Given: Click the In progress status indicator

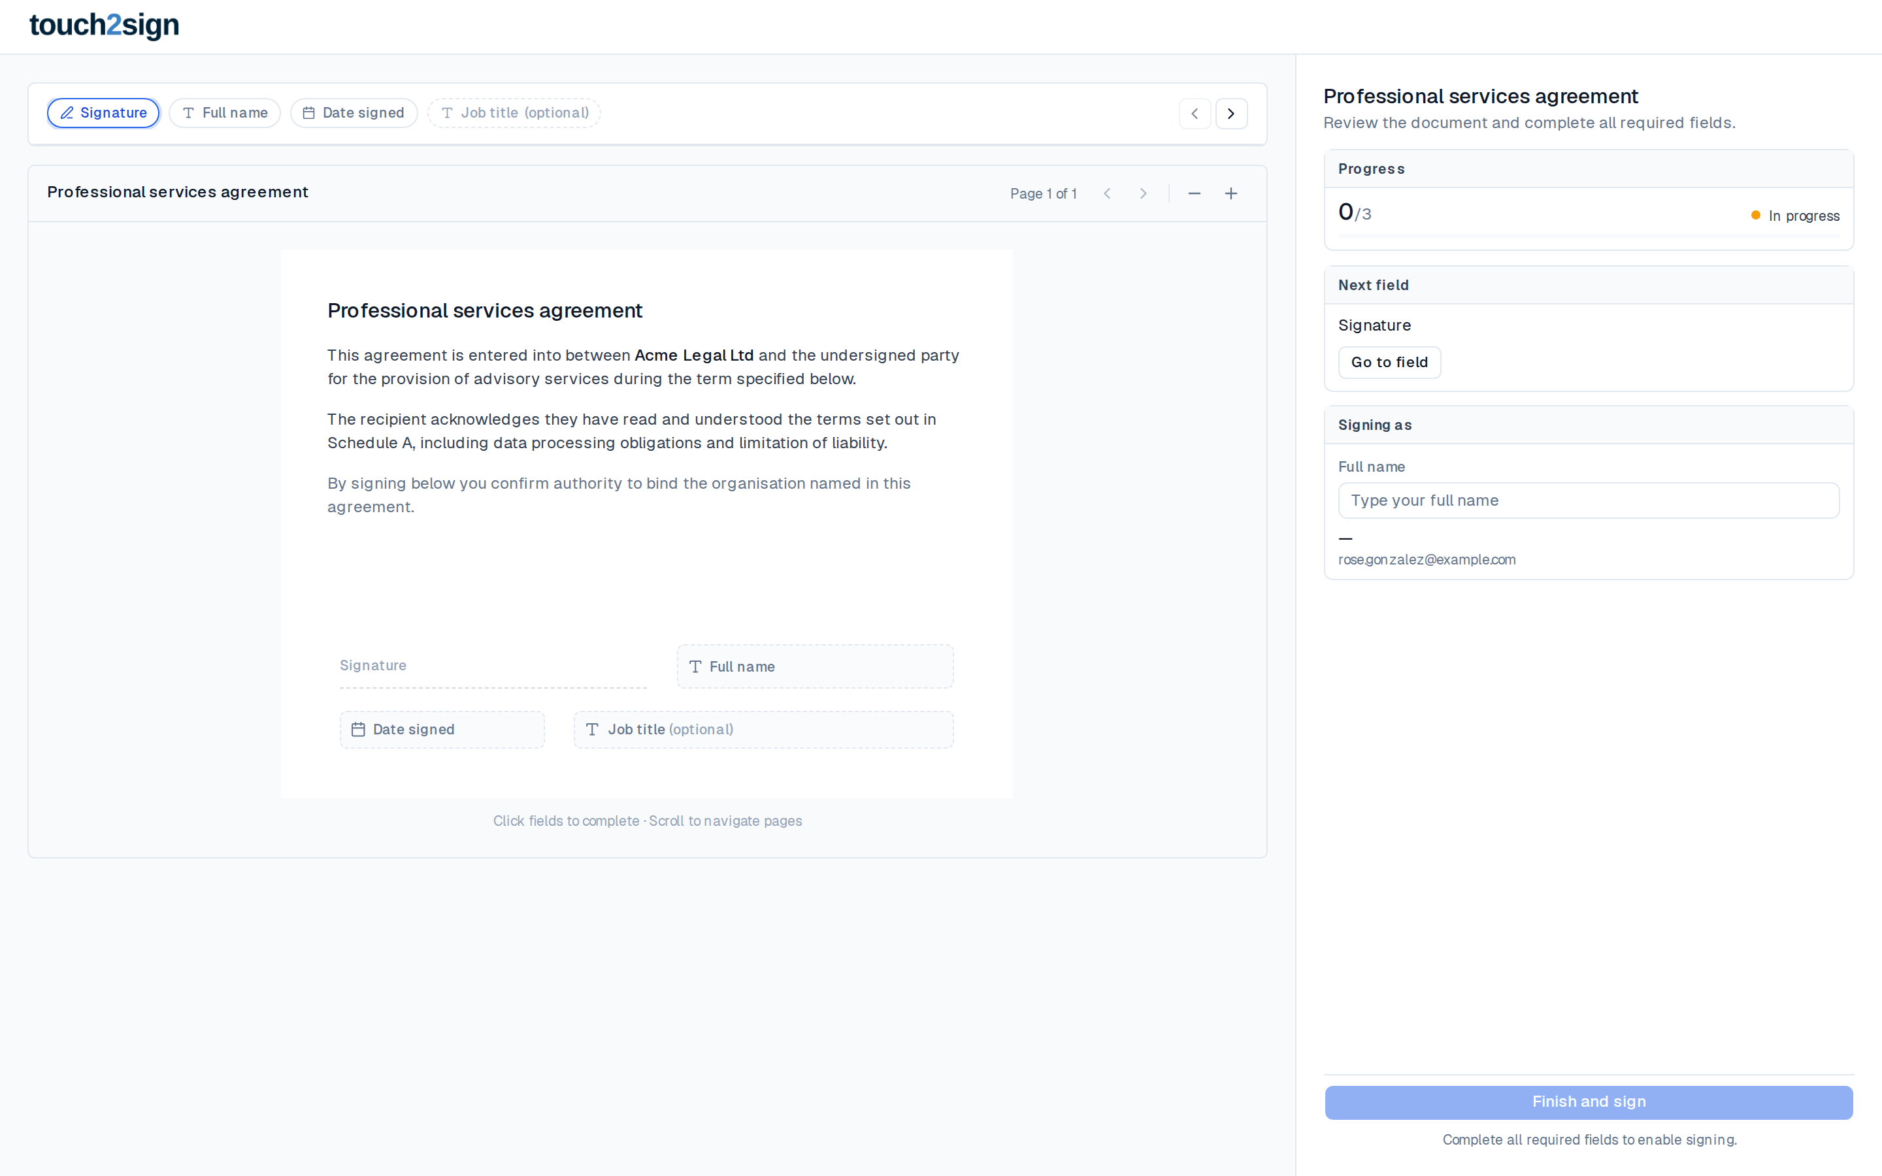Looking at the screenshot, I should tap(1795, 216).
